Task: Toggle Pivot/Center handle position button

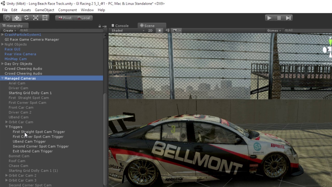Action: pyautogui.click(x=65, y=18)
